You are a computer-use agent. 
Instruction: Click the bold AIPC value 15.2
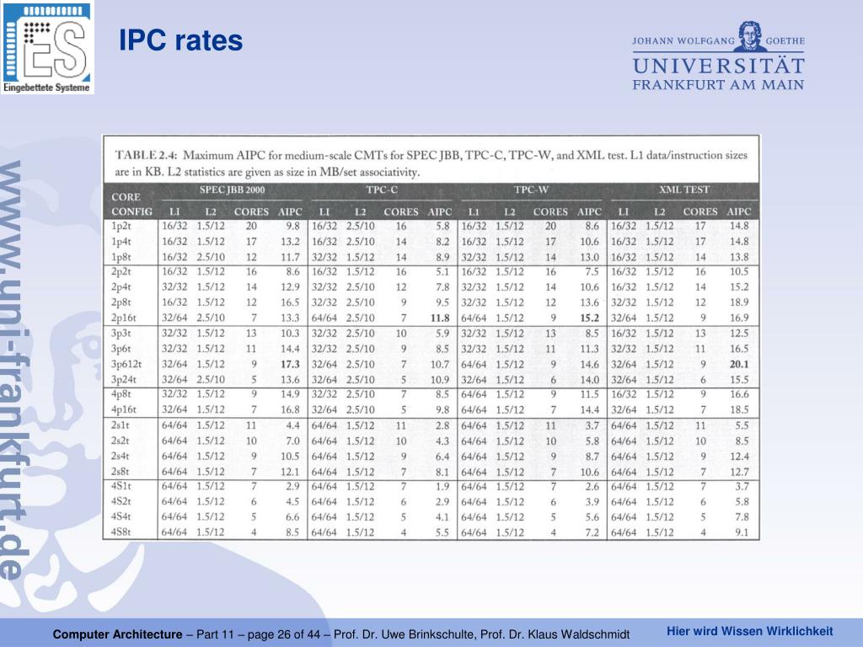589,318
